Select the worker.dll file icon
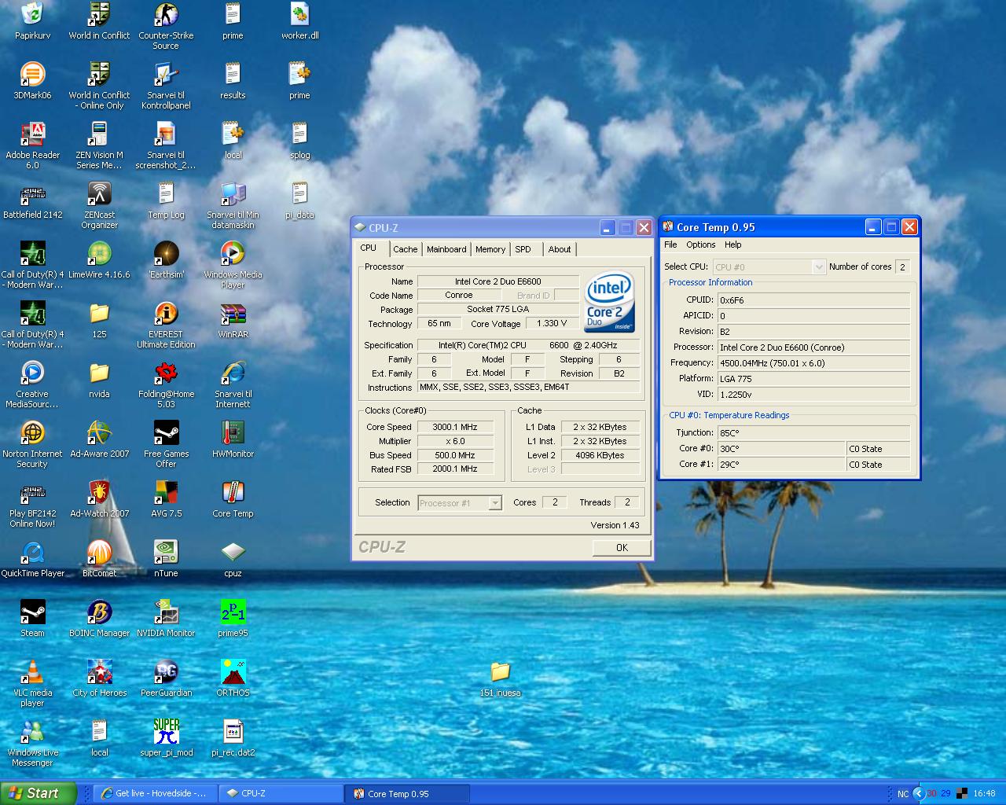 [x=299, y=14]
